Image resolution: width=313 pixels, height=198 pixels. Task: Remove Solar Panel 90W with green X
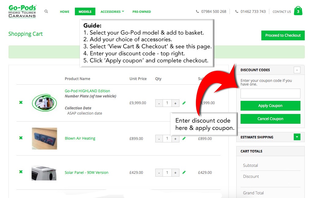pos(21,172)
